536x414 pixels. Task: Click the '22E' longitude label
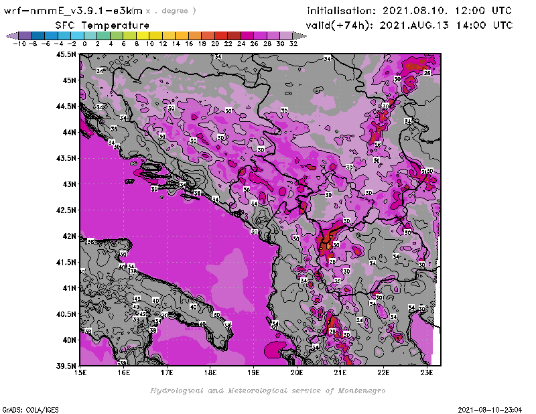pos(383,372)
